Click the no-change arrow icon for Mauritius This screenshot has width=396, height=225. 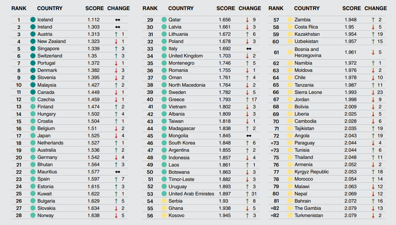tap(118, 172)
